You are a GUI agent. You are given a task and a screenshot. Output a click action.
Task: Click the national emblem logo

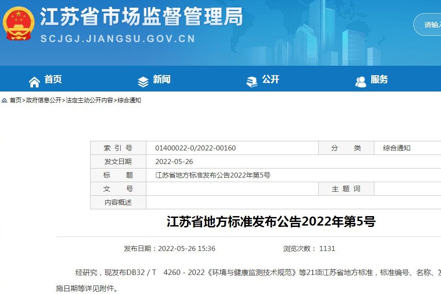(19, 24)
